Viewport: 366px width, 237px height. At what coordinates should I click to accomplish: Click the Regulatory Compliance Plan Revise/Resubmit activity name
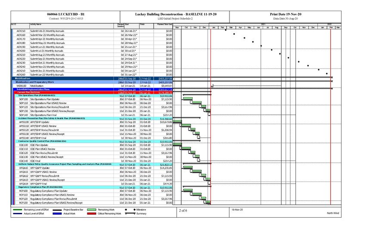click(53, 199)
